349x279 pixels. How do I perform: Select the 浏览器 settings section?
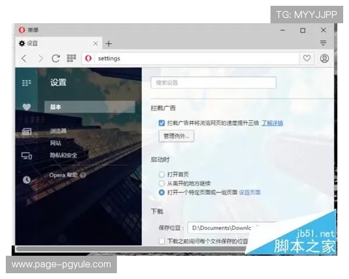[58, 131]
